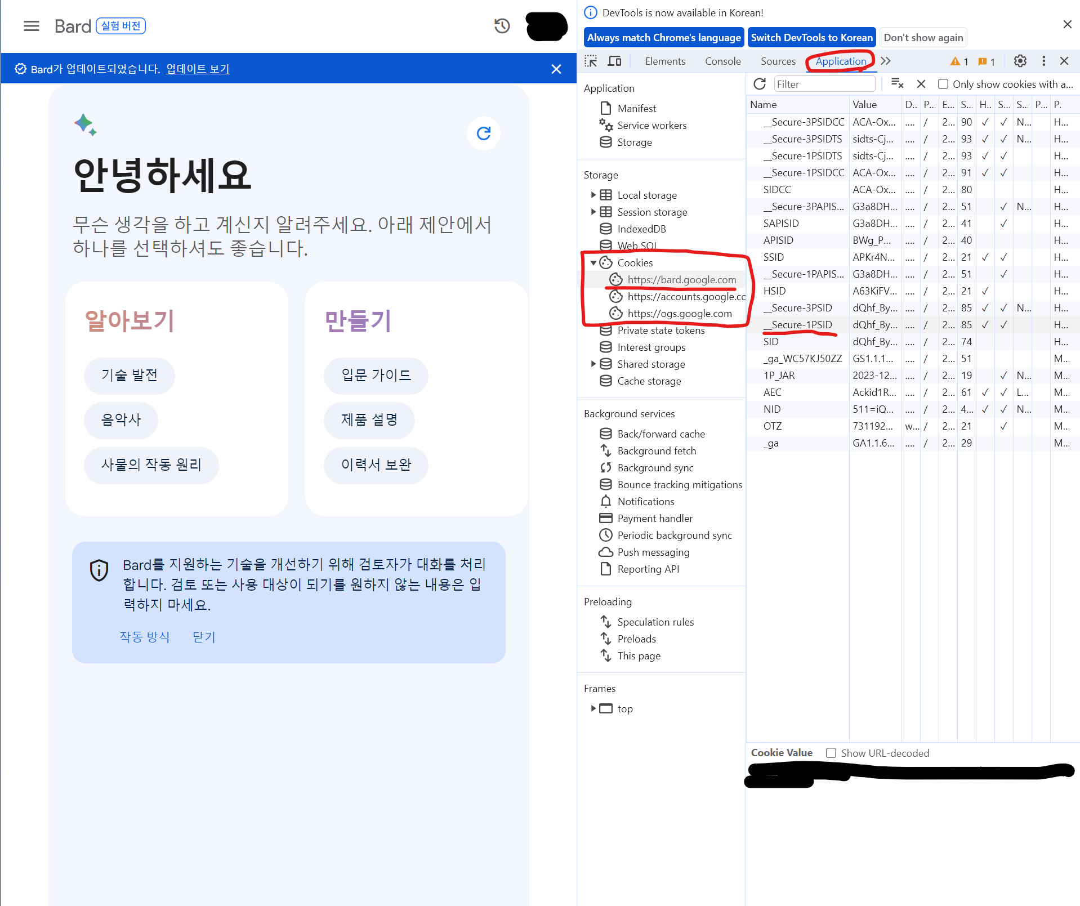
Task: Refresh the cookies table
Action: pyautogui.click(x=760, y=84)
